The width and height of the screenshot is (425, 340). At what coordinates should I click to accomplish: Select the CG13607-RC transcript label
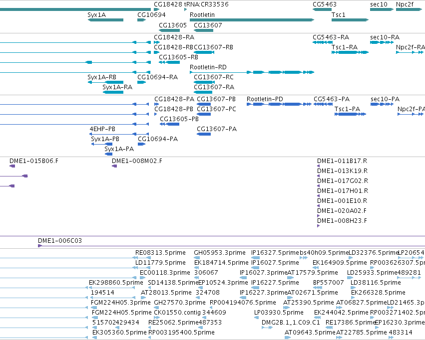(214, 77)
